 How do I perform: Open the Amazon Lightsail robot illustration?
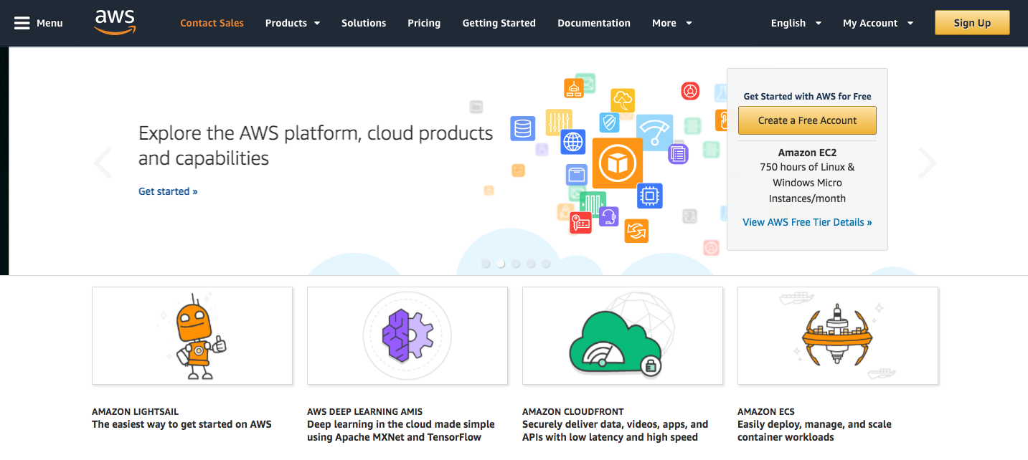pos(192,335)
